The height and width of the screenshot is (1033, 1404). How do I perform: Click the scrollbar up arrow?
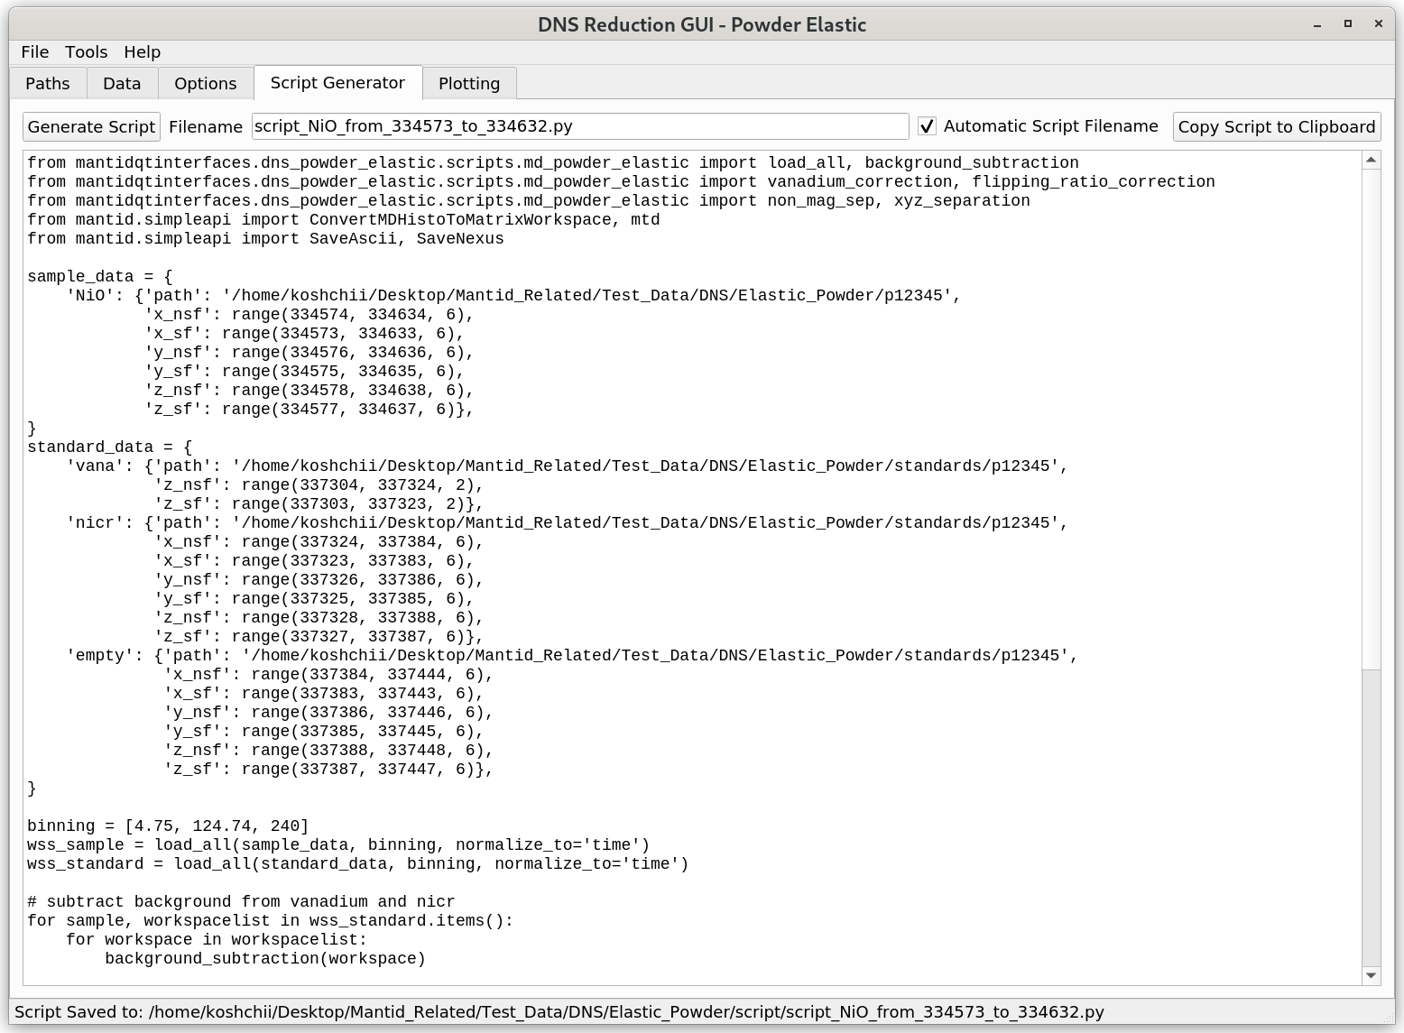click(1371, 161)
